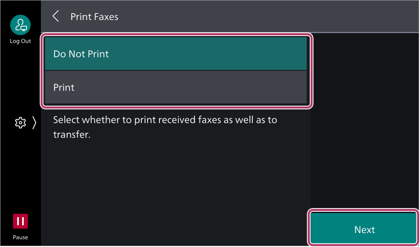Open device settings from the sidebar gear
Image resolution: width=420 pixels, height=247 pixels.
coord(20,123)
